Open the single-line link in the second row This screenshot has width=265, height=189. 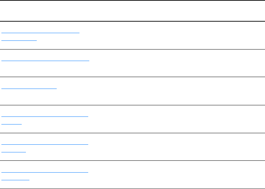pyautogui.click(x=46, y=60)
